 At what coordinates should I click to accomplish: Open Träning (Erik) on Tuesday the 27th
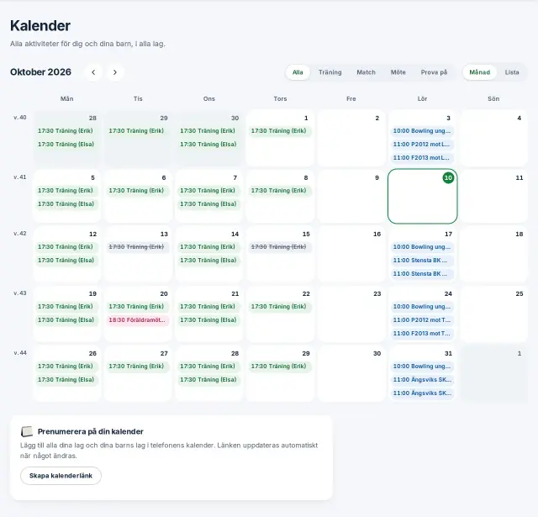(x=137, y=367)
